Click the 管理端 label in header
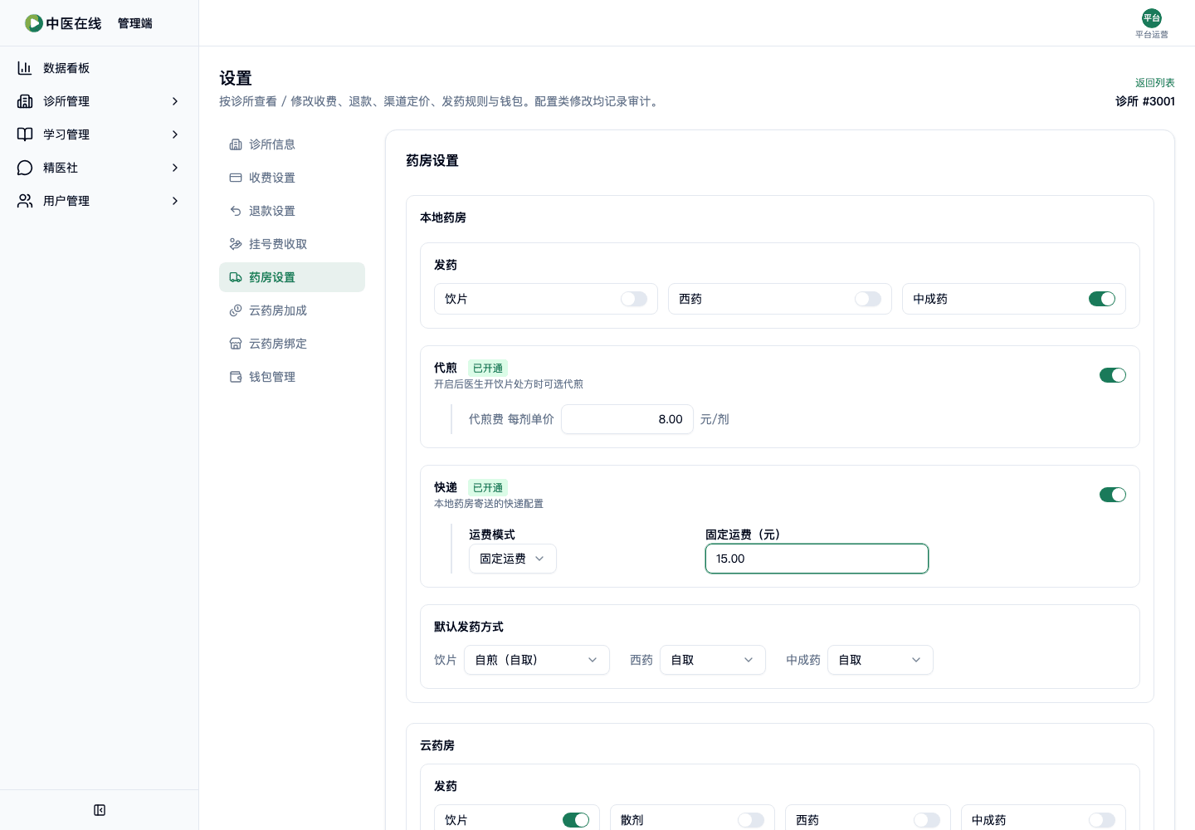The width and height of the screenshot is (1195, 830). [135, 23]
